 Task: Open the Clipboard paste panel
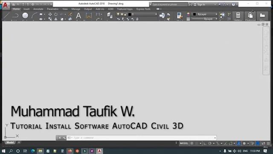pos(250,15)
